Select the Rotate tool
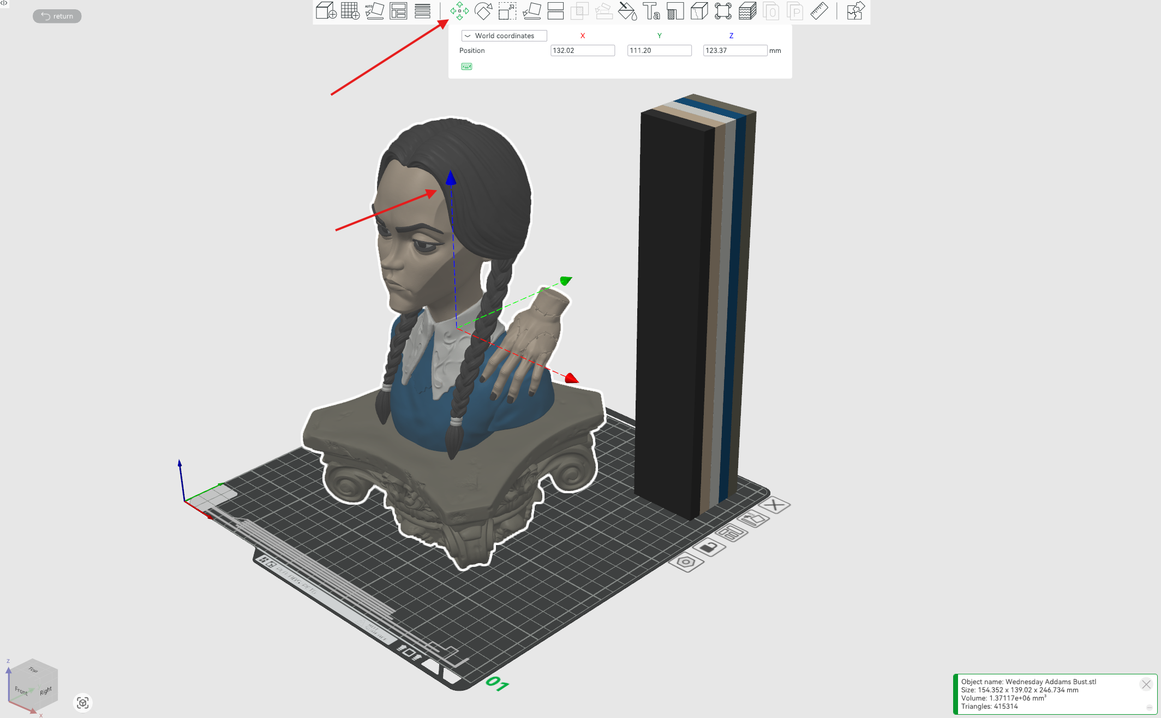Viewport: 1161px width, 718px height. click(483, 11)
